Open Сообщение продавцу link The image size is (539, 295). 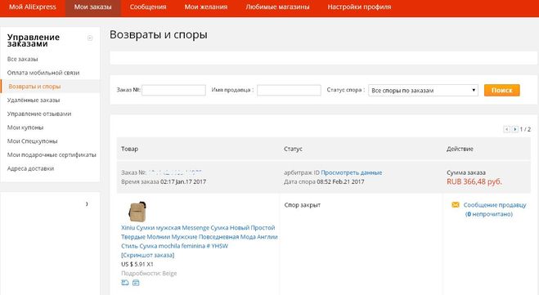pyautogui.click(x=495, y=205)
